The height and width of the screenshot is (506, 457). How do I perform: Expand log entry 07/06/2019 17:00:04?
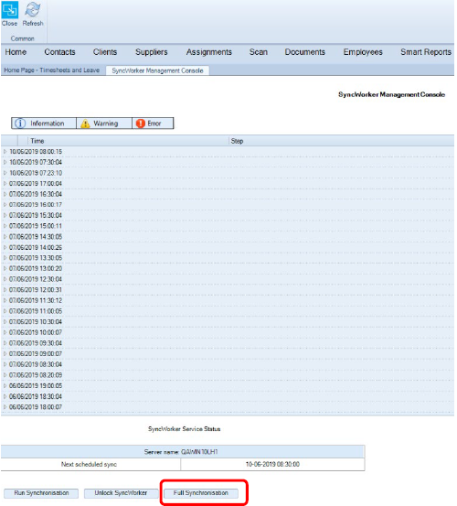5,184
